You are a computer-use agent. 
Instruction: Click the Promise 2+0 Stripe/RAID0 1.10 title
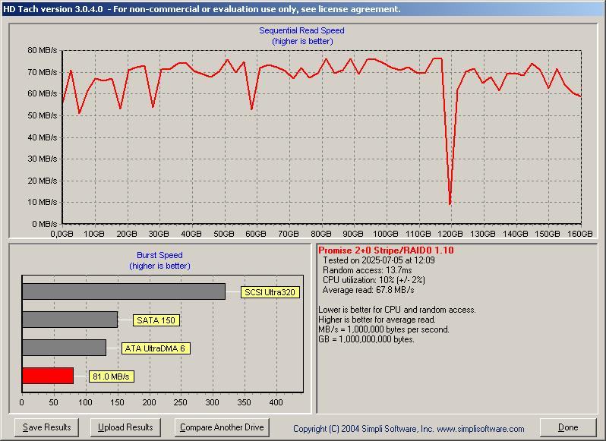386,250
